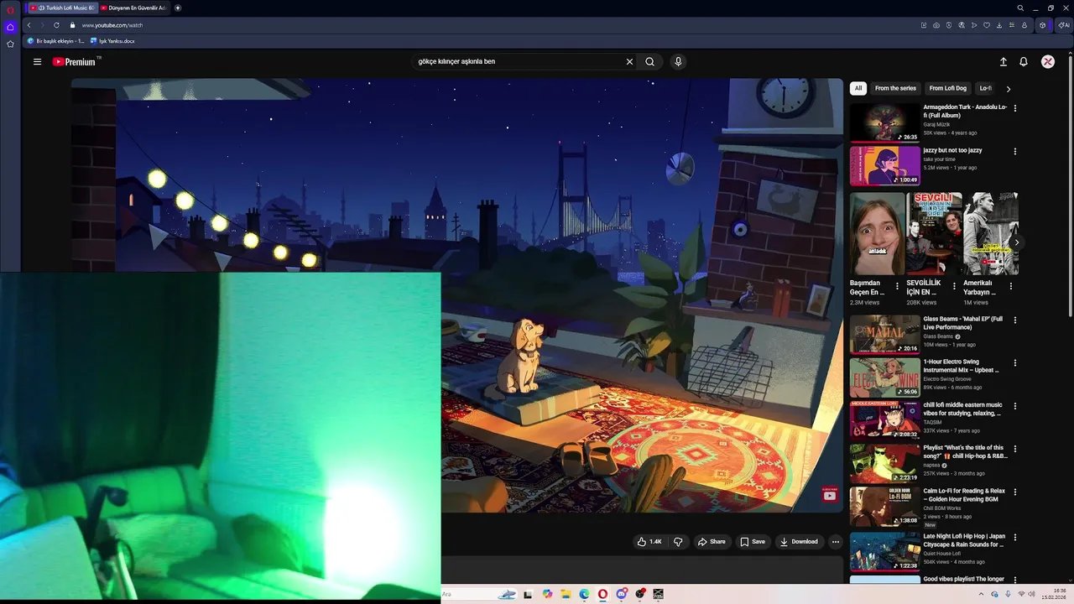Start voice search with microphone icon
This screenshot has height=604, width=1074.
click(x=678, y=61)
